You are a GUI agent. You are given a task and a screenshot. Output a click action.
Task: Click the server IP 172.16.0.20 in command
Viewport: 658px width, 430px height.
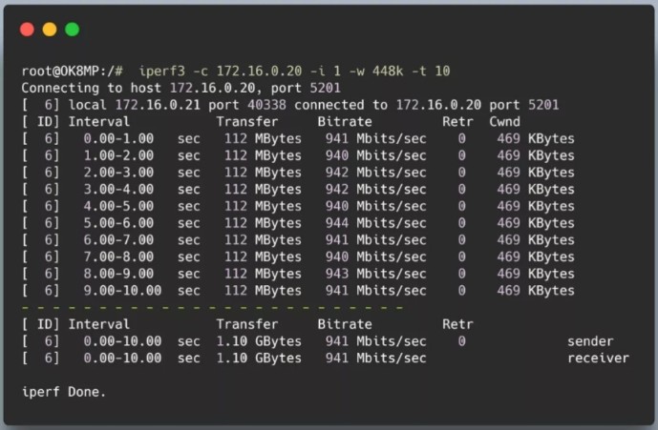259,71
